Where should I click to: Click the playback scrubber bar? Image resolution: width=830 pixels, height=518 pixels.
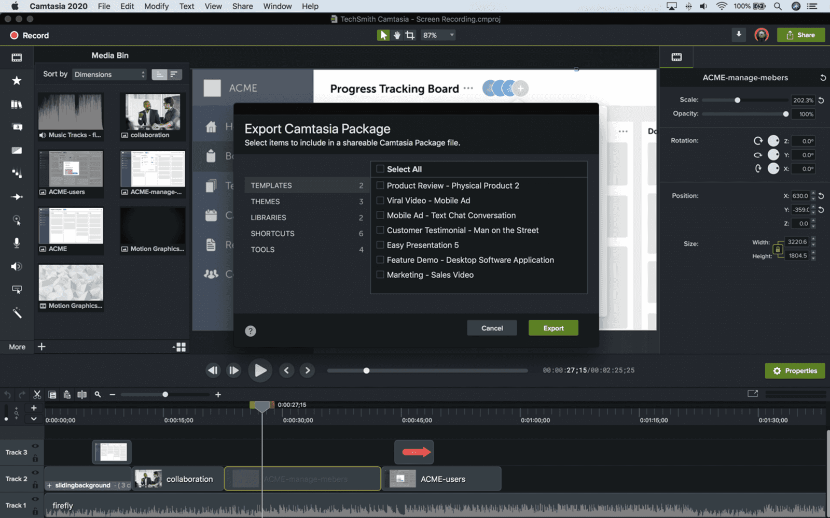point(427,370)
